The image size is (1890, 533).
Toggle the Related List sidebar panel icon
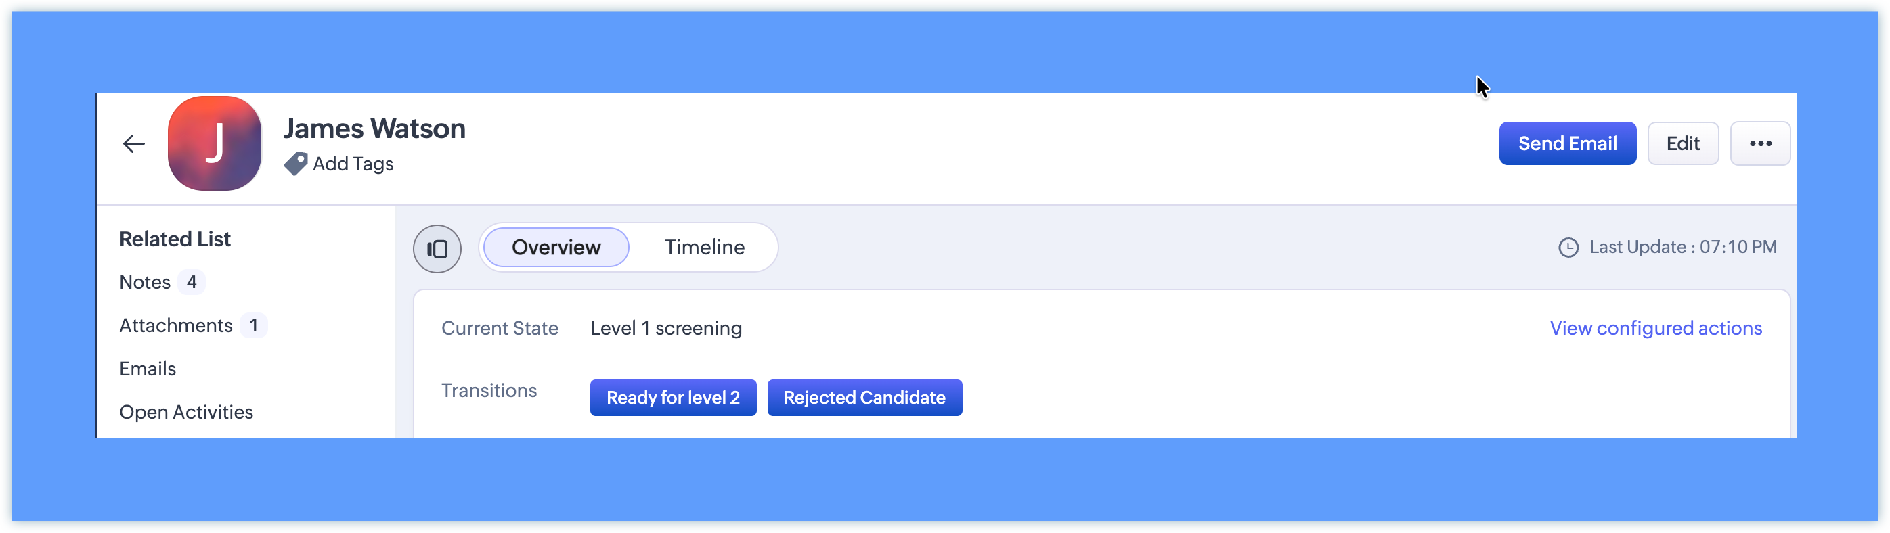click(437, 250)
